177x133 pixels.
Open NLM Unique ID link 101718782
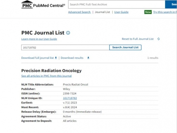click(x=70, y=98)
